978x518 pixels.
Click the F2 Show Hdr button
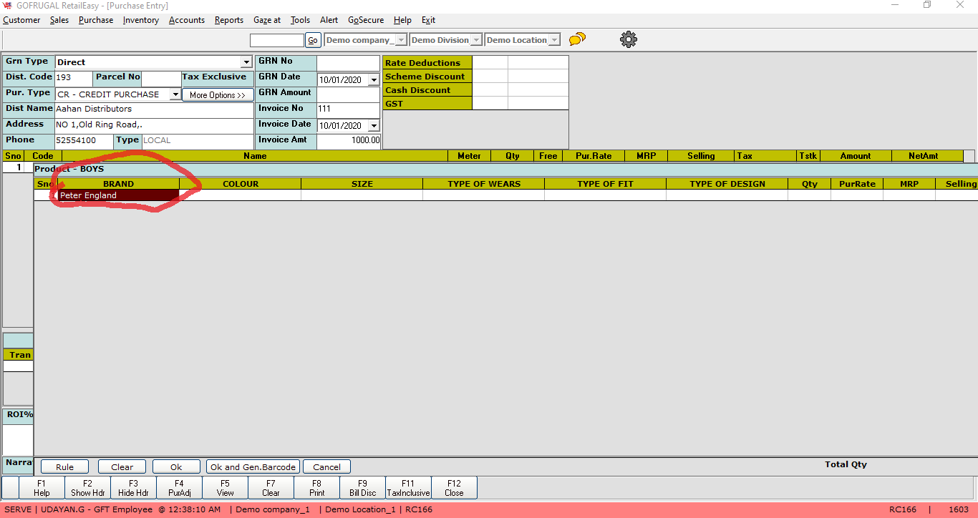(87, 488)
